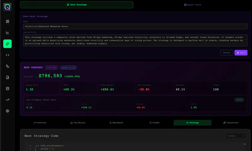Switch to the Overview tab

pos(40,123)
